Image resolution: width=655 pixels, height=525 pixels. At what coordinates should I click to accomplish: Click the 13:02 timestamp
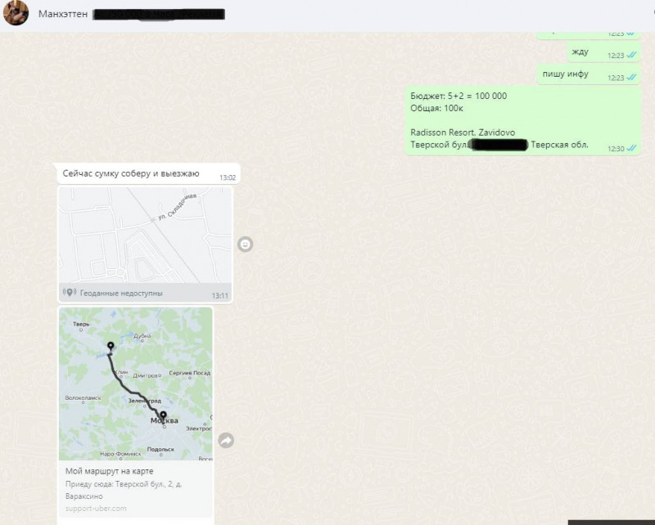pyautogui.click(x=228, y=177)
